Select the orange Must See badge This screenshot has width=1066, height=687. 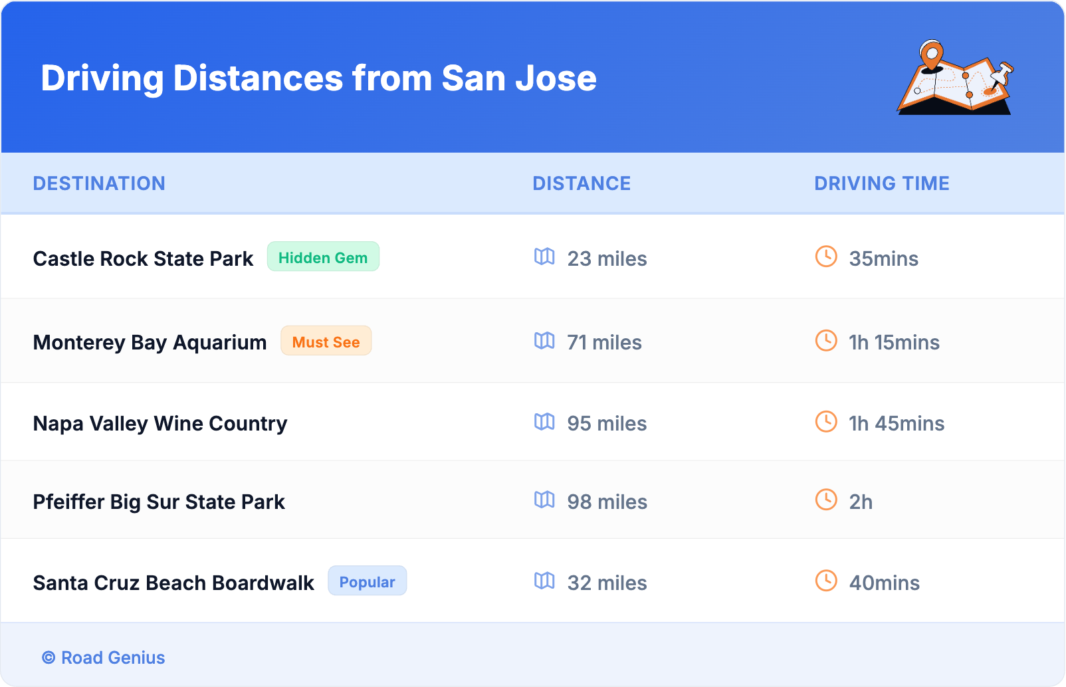point(326,342)
